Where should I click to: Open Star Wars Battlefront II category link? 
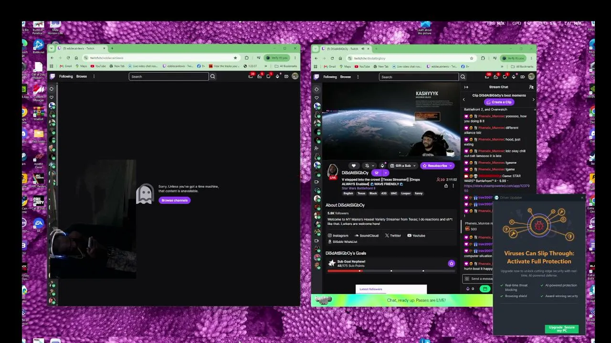(358, 188)
